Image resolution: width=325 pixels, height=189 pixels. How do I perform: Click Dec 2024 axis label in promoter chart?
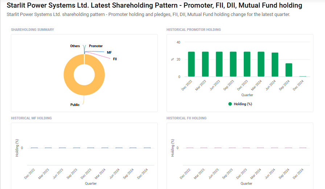[x=298, y=85]
